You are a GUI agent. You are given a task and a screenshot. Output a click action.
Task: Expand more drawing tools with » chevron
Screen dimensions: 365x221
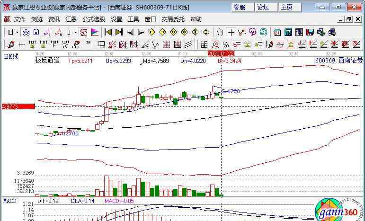click(88, 43)
